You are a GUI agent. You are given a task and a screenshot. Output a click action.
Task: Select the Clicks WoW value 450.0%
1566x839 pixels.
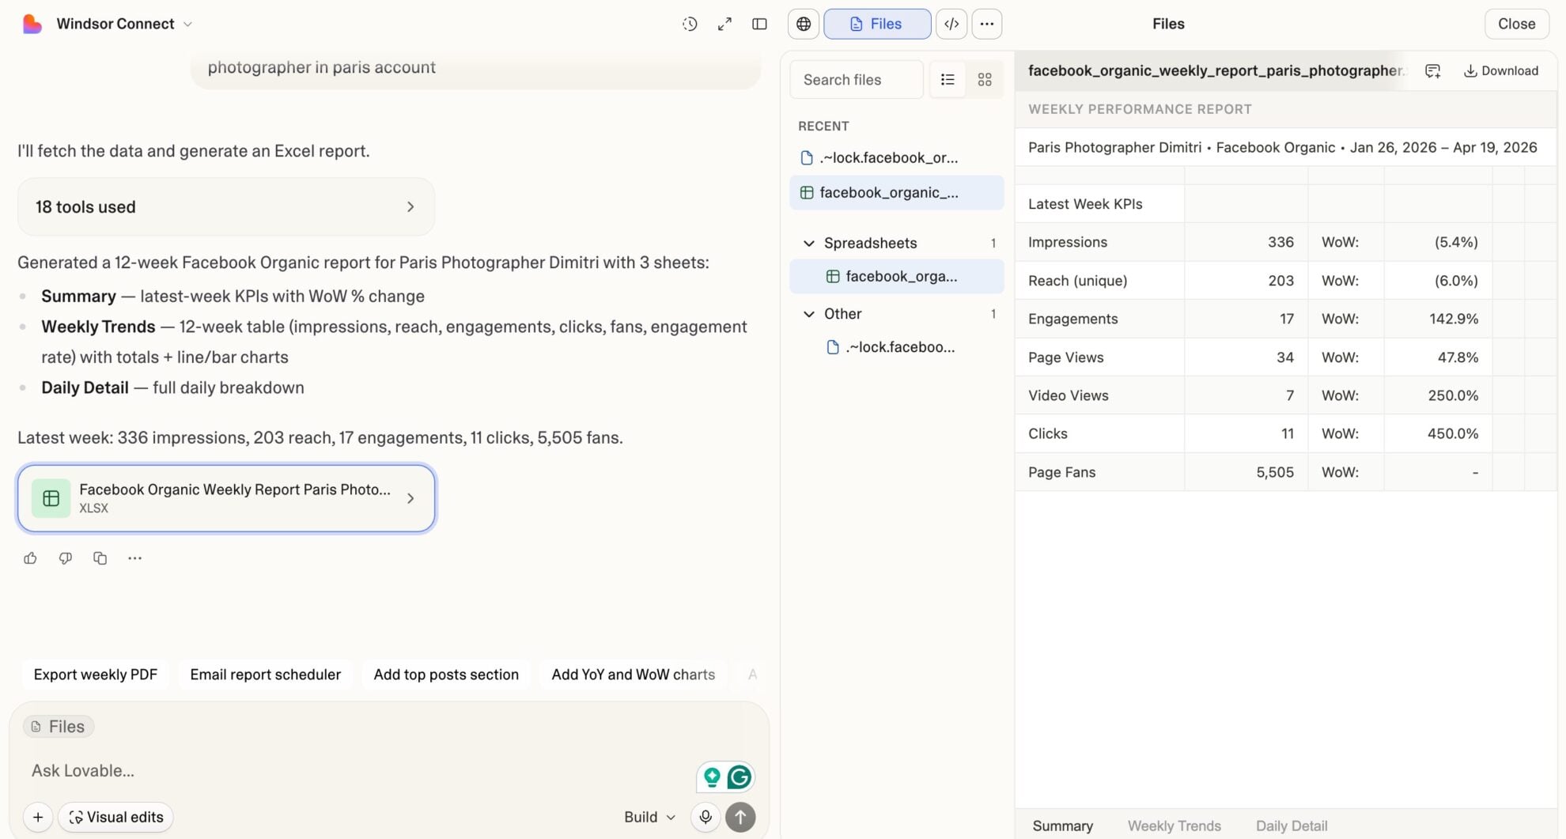(x=1438, y=434)
